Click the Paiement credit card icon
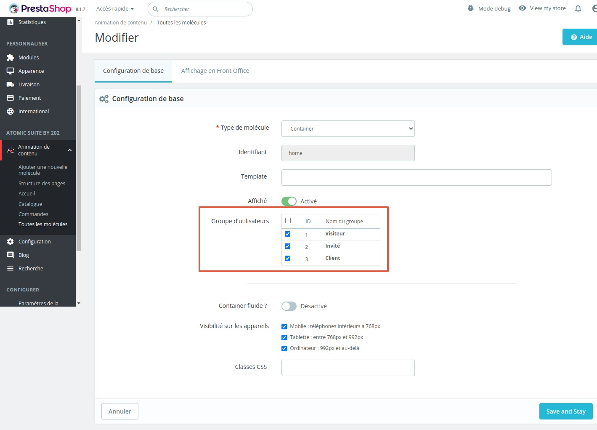Screen dimensions: 597x430 (x=11, y=98)
